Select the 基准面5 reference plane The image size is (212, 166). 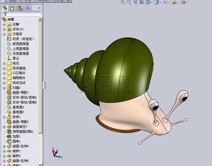point(16,112)
